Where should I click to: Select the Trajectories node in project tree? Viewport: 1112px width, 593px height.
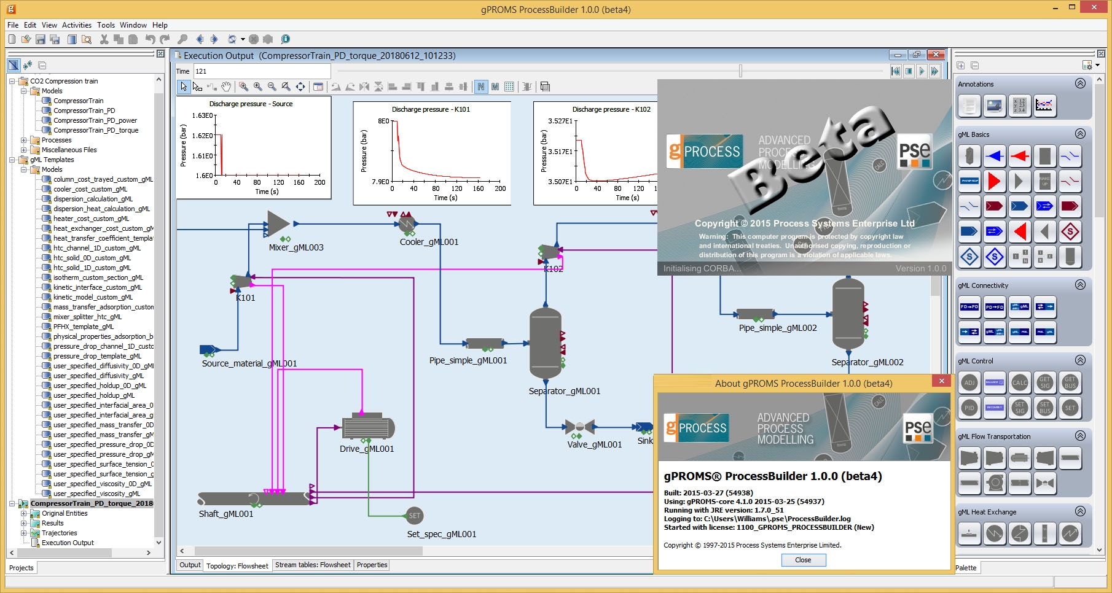point(59,533)
